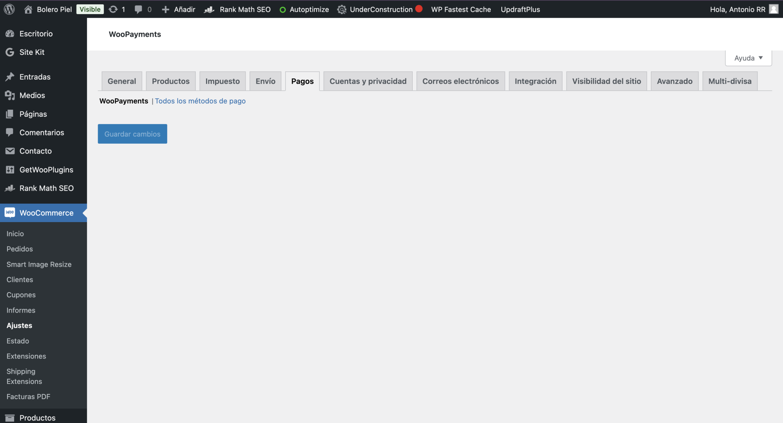
Task: Click the Guardar cambios button
Action: pyautogui.click(x=132, y=134)
